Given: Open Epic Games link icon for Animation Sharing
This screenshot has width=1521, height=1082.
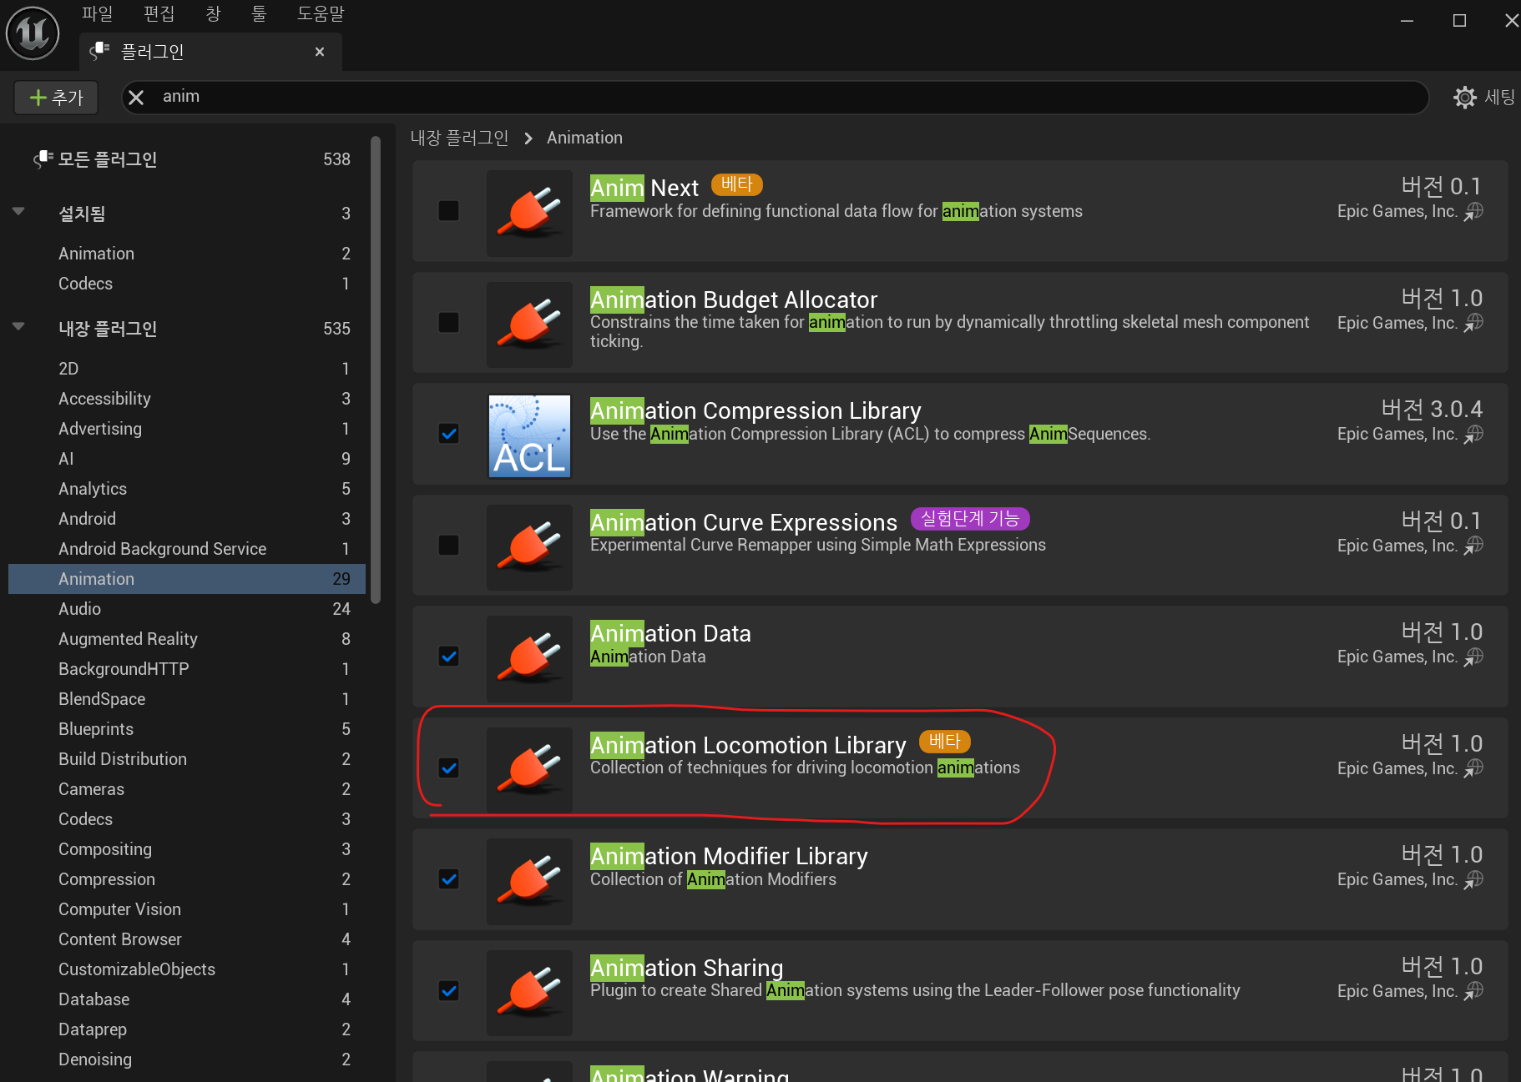Looking at the screenshot, I should tap(1474, 991).
